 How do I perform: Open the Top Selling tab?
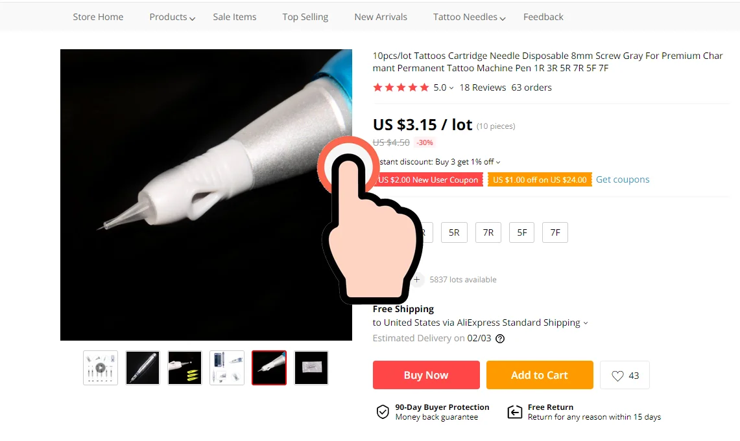click(x=305, y=17)
